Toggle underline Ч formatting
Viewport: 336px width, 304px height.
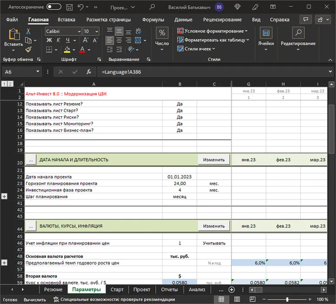pos(68,40)
